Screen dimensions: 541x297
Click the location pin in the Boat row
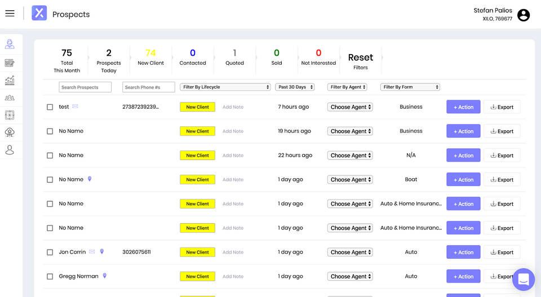click(x=90, y=179)
